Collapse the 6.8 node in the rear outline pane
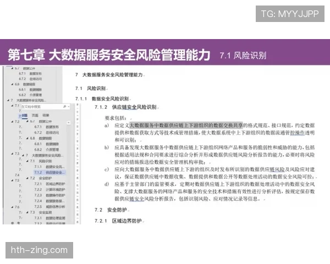Image resolution: width=330 pixels, height=264 pixels. pos(12,84)
